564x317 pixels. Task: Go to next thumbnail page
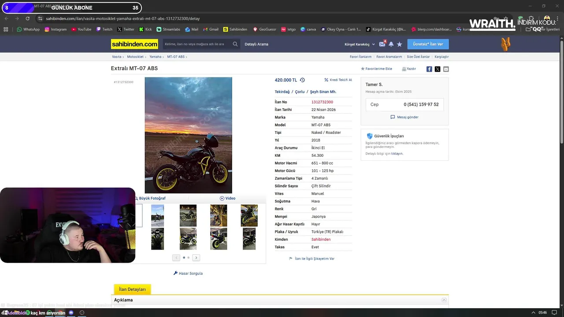(196, 258)
